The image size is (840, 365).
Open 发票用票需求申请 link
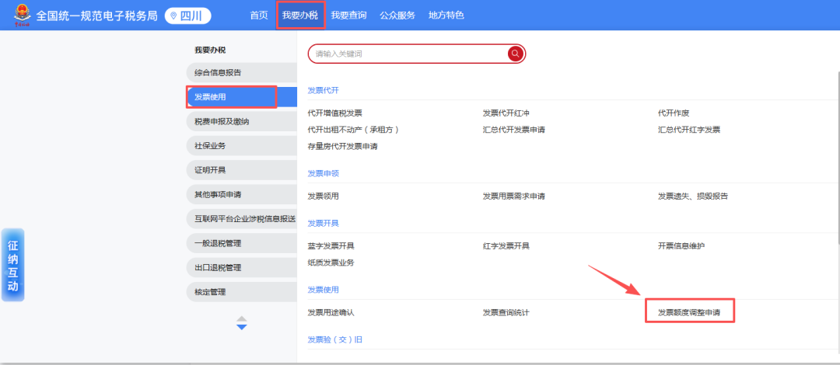coord(514,196)
